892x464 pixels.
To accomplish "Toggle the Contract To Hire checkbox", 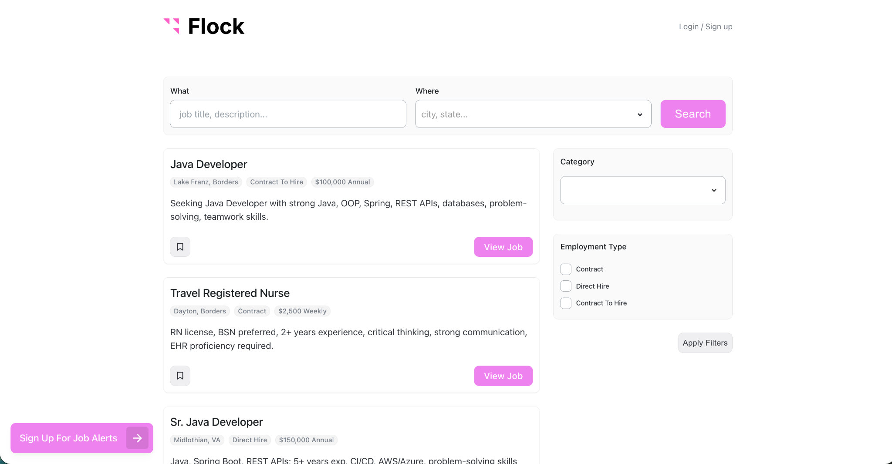I will (x=566, y=303).
